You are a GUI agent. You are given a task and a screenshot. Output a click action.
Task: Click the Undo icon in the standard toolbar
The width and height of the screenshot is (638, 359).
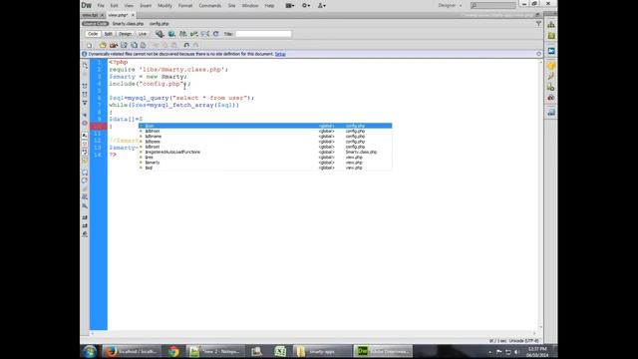(x=186, y=45)
